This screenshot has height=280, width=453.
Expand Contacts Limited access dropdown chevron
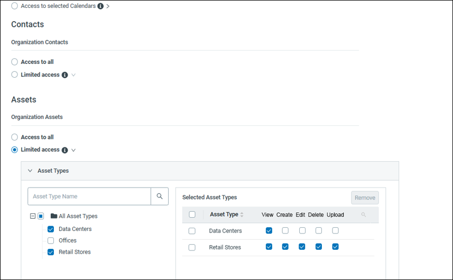click(73, 75)
